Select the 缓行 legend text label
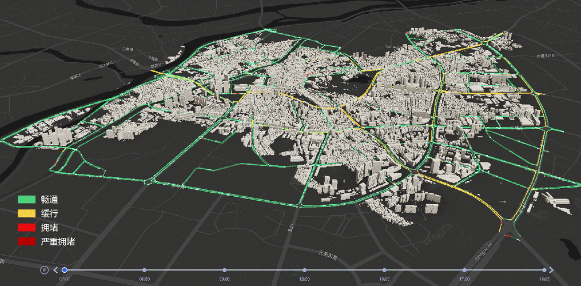 click(x=49, y=214)
